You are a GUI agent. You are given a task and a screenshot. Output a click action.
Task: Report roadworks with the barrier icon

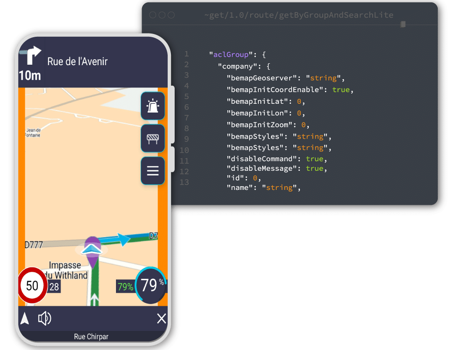[x=152, y=138]
